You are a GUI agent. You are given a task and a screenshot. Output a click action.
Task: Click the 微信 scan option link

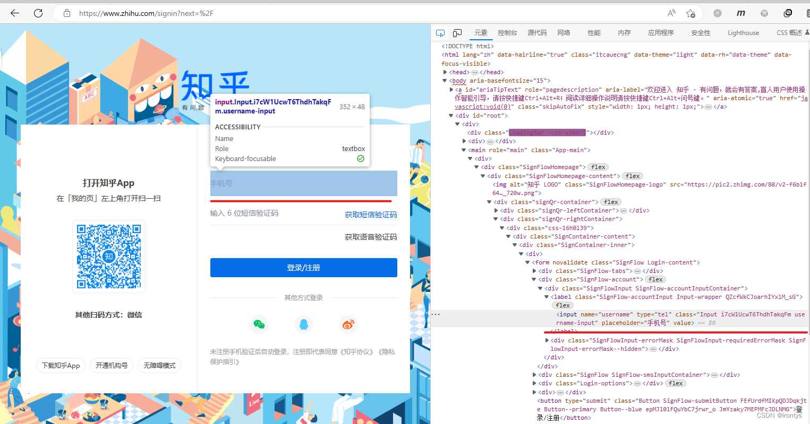coord(134,315)
